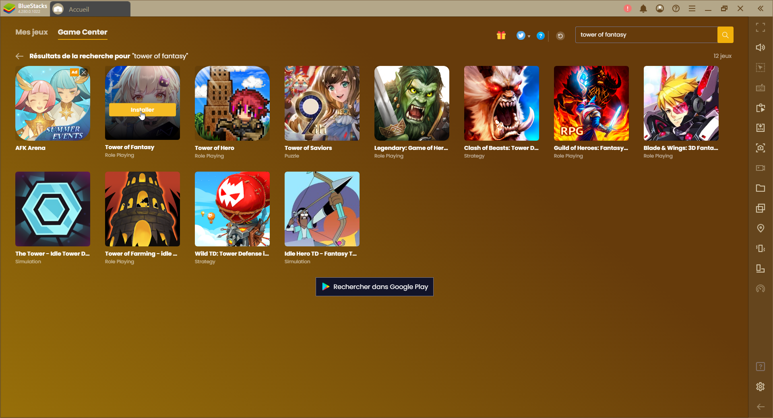Install the Tower of Fantasy game
The height and width of the screenshot is (418, 773).
tap(142, 109)
